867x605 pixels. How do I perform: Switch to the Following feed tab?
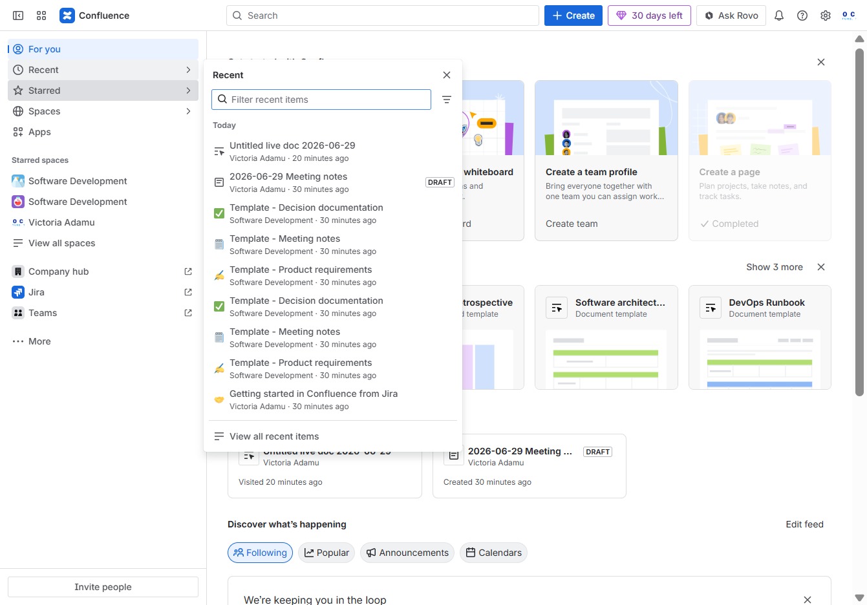pos(260,553)
